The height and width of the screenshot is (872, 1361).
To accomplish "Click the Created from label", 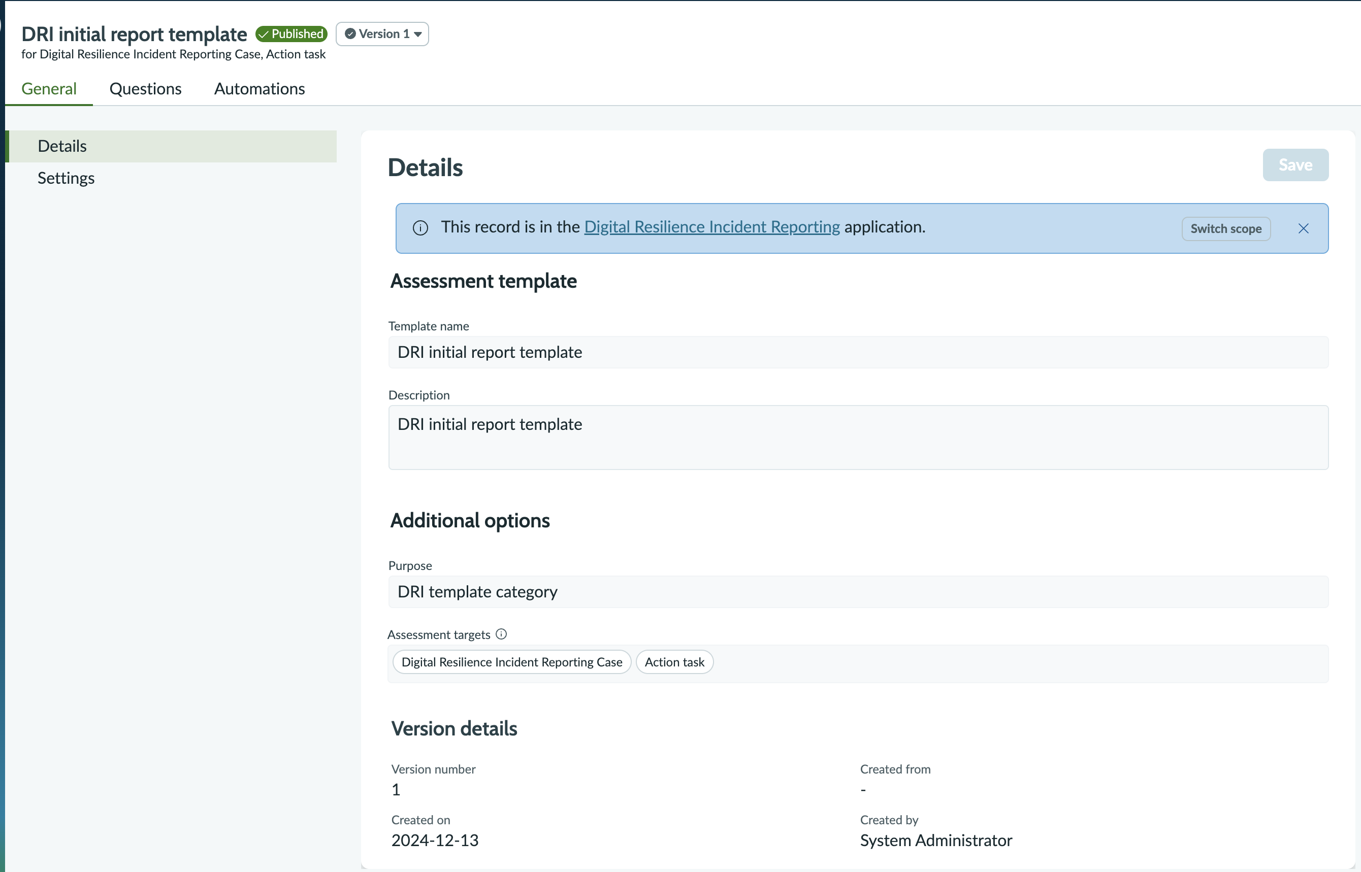I will pyautogui.click(x=895, y=769).
